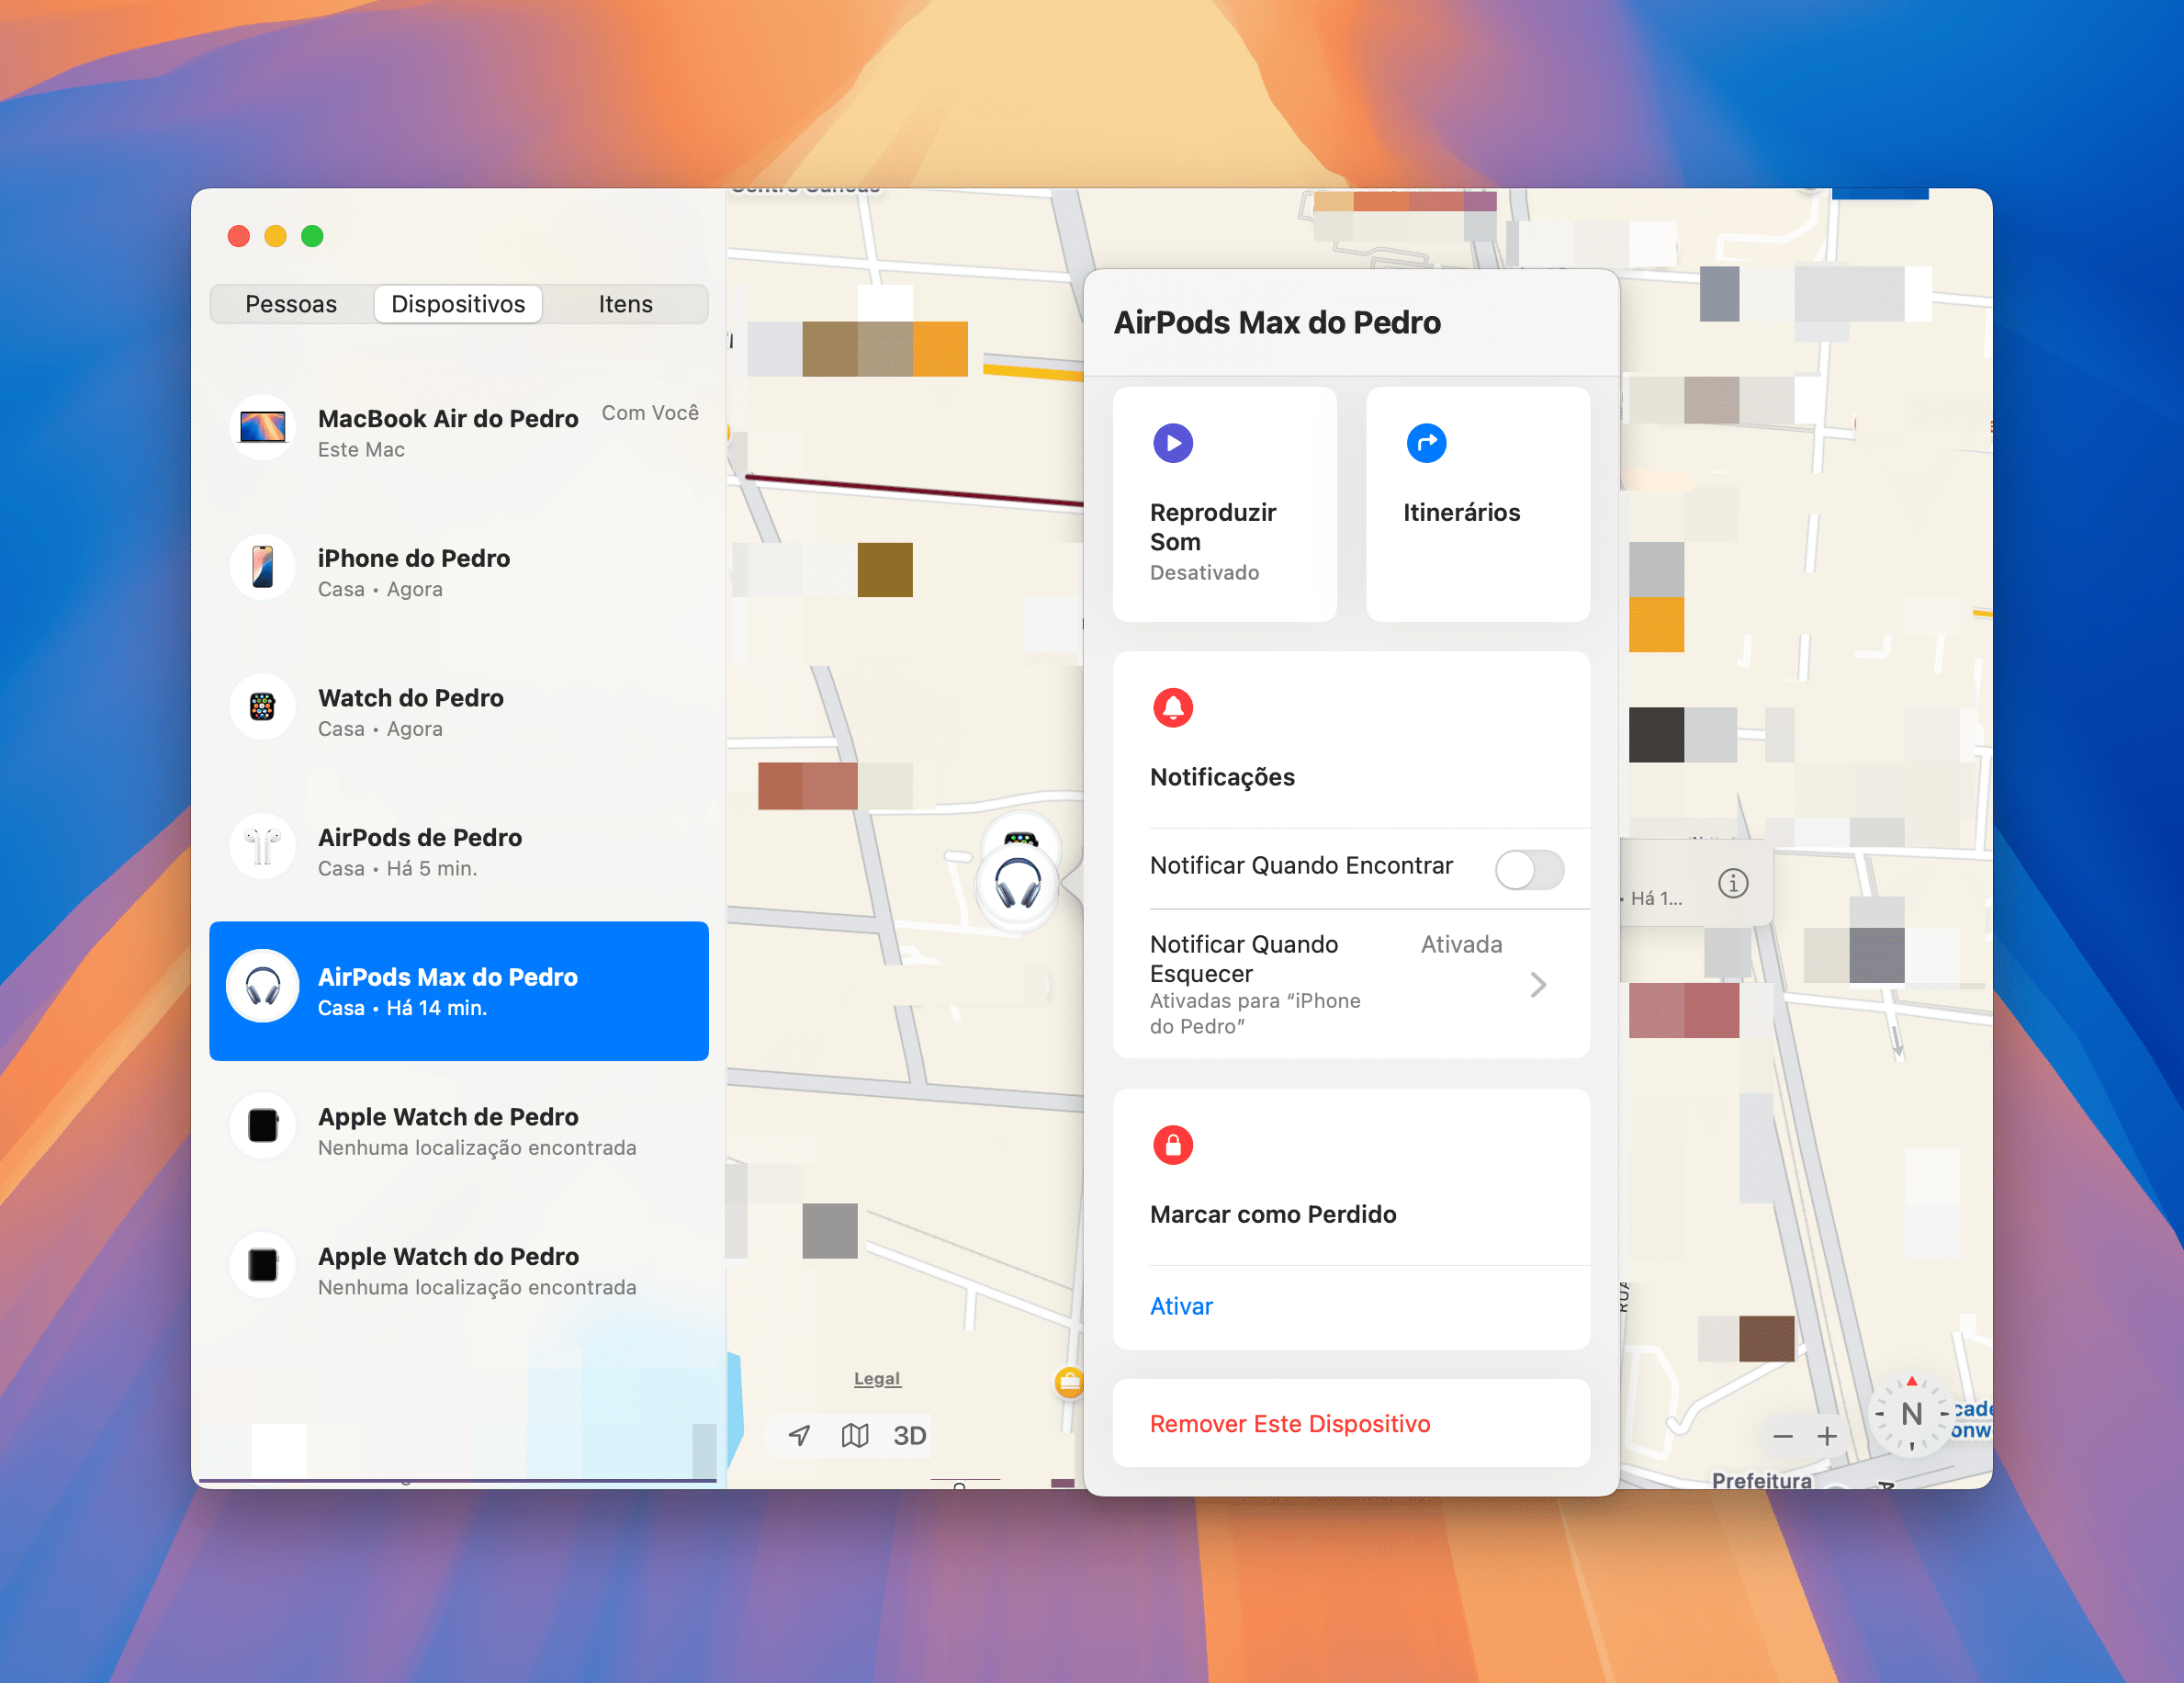This screenshot has width=2184, height=1683.
Task: Click Itinerários card
Action: coord(1478,504)
